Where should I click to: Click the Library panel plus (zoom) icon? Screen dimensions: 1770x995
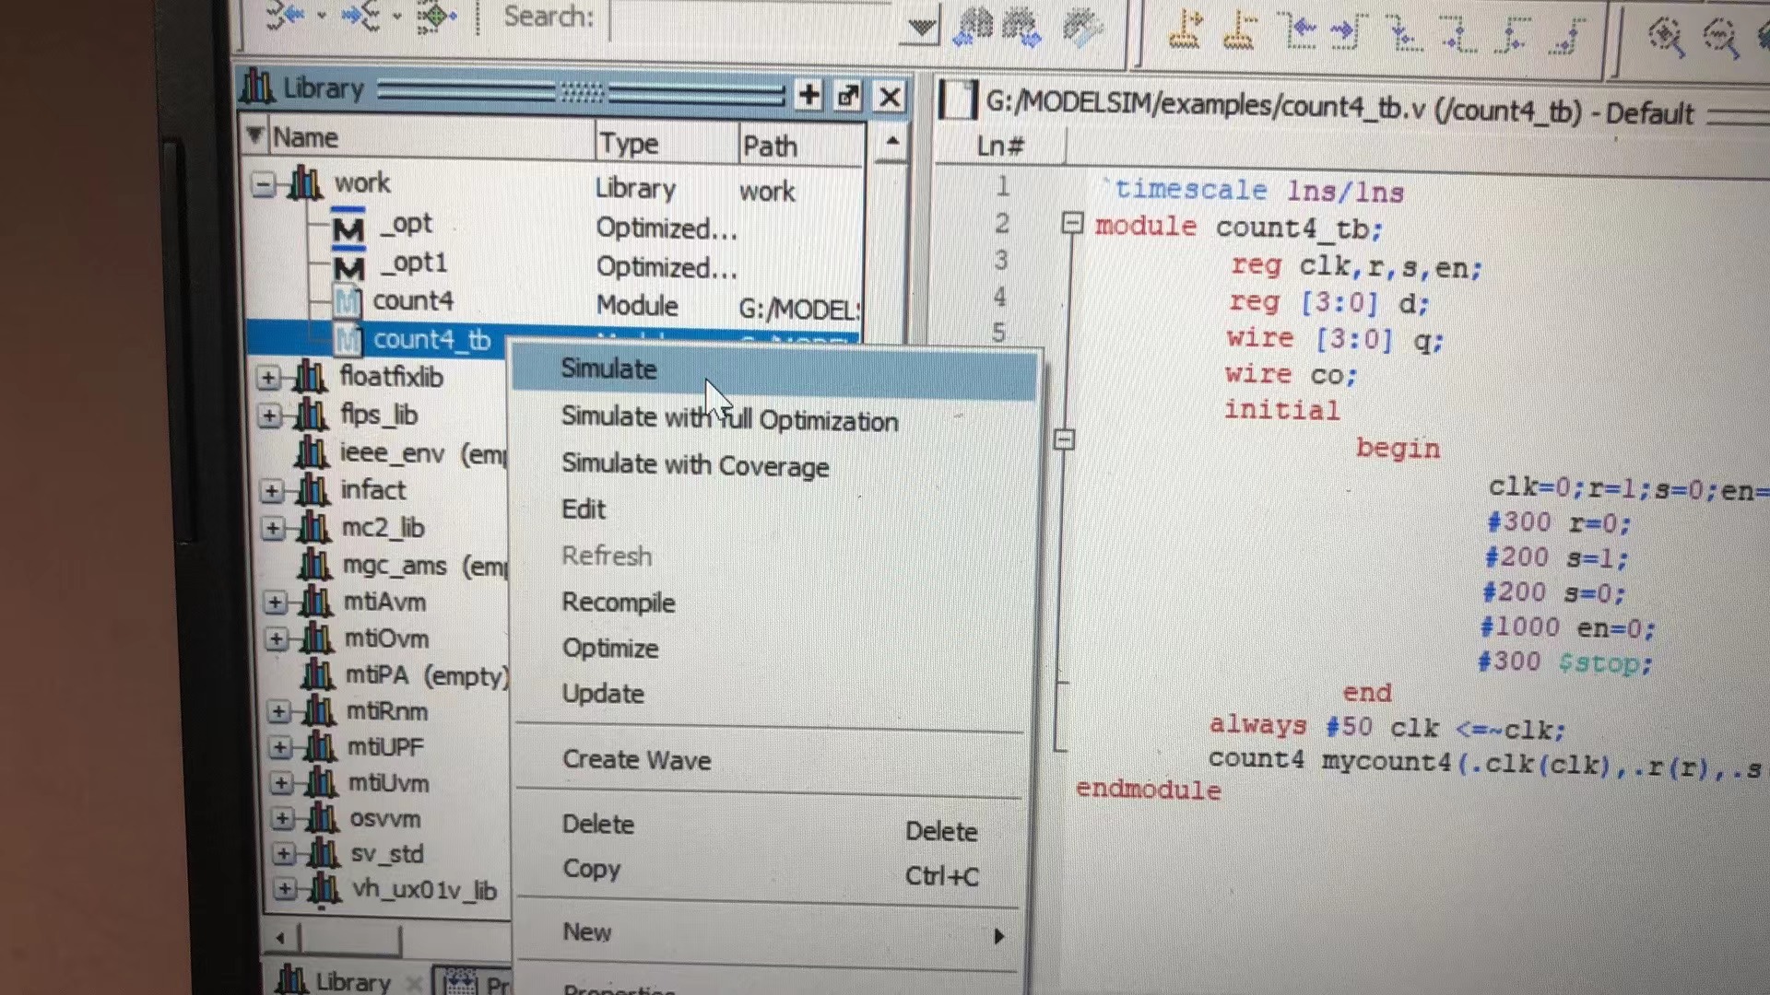(808, 95)
